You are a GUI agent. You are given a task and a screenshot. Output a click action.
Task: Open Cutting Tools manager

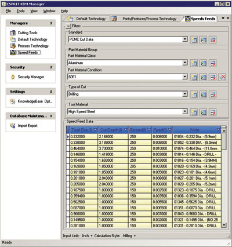24,32
